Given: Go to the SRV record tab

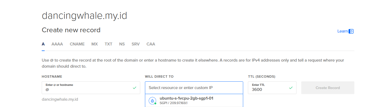Looking at the screenshot, I should (135, 44).
